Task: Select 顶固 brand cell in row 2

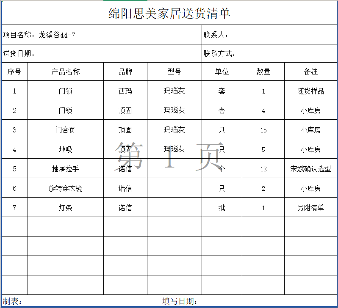Action: pos(125,110)
